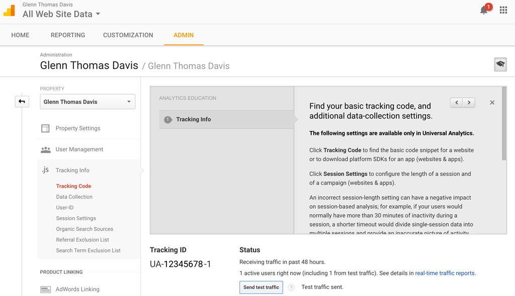Open the Glenn Thomas Davis property dropdown
This screenshot has width=515, height=296.
(x=88, y=102)
